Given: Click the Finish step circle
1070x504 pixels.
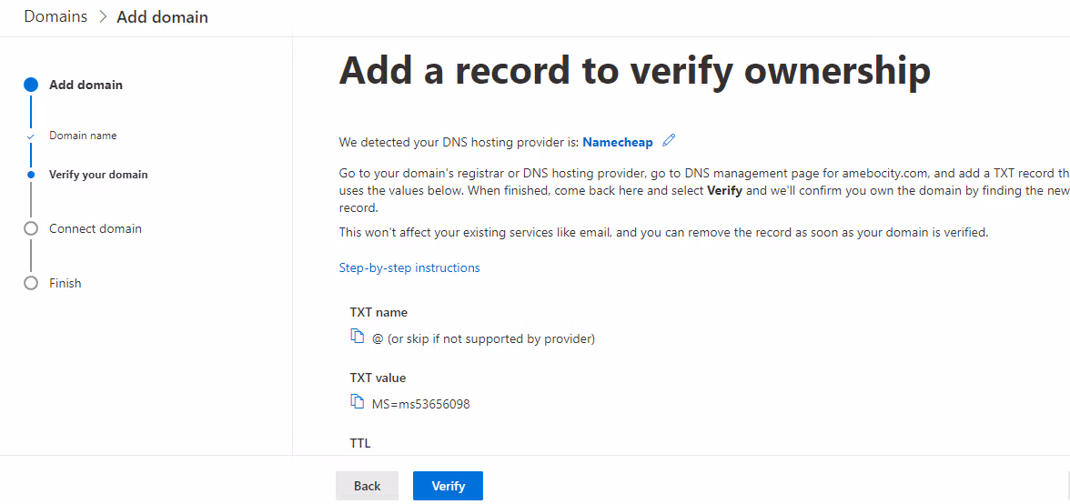Looking at the screenshot, I should click(31, 283).
